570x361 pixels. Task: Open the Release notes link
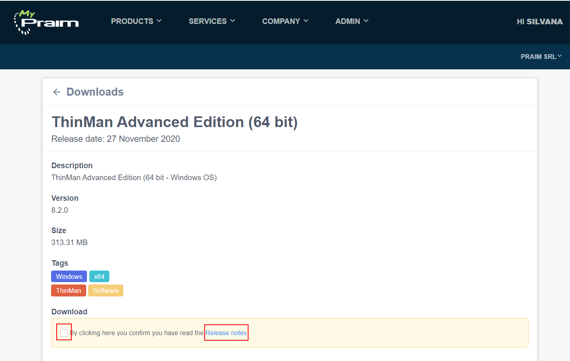(x=226, y=333)
